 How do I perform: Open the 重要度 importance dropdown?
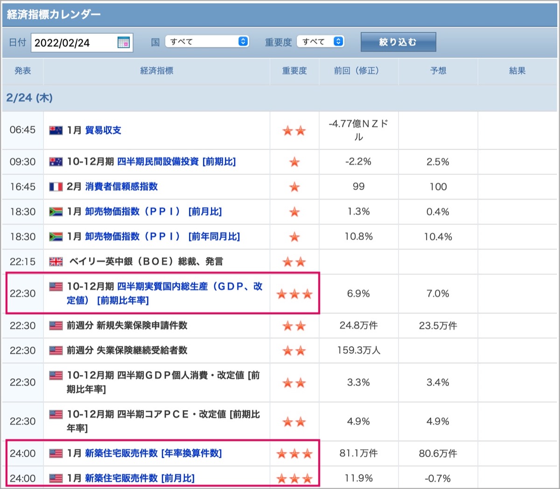[x=321, y=42]
